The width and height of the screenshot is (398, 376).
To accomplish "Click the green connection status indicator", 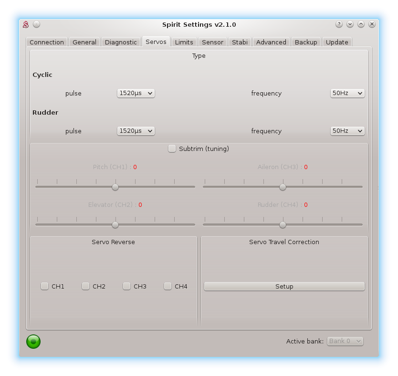I will pos(33,341).
